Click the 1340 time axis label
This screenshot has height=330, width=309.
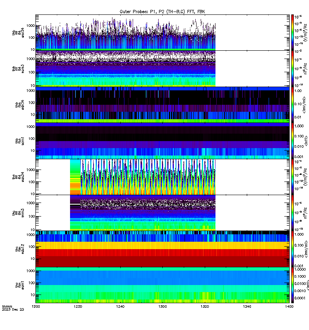point(247,306)
